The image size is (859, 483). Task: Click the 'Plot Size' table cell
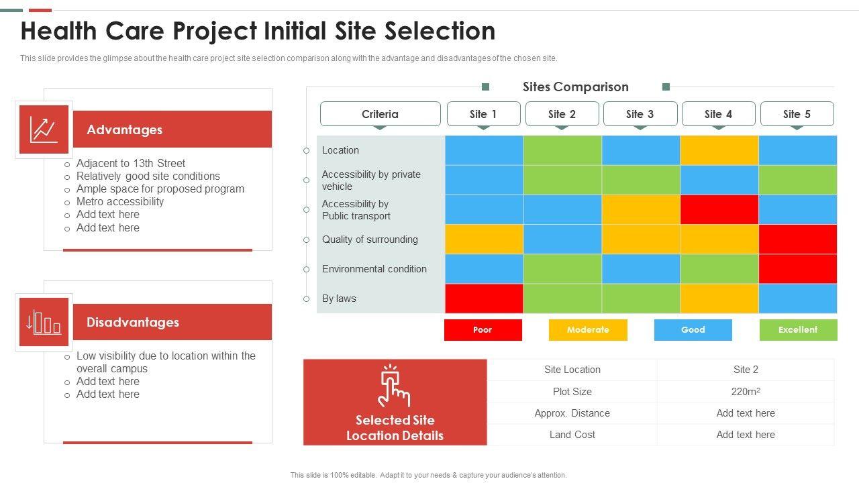[x=572, y=392]
